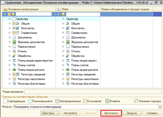This screenshot has height=117, width=163.
Task: Open the Справка help button
Action: [x=152, y=113]
